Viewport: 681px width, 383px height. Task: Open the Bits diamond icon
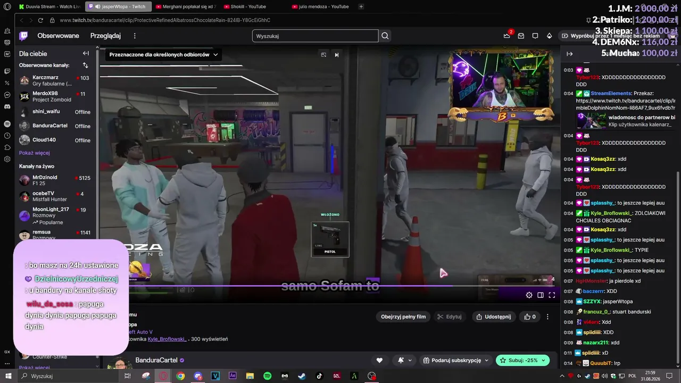coord(549,36)
